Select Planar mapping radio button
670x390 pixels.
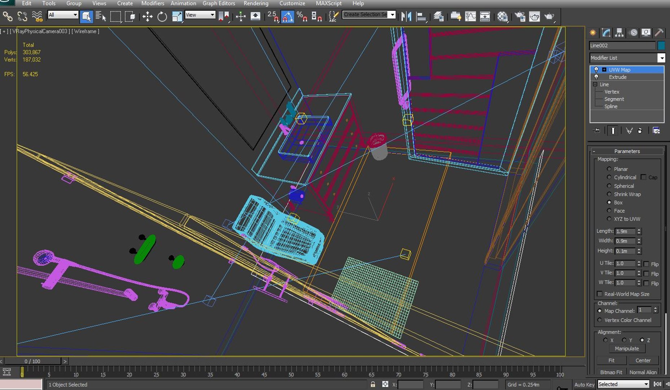pyautogui.click(x=609, y=169)
